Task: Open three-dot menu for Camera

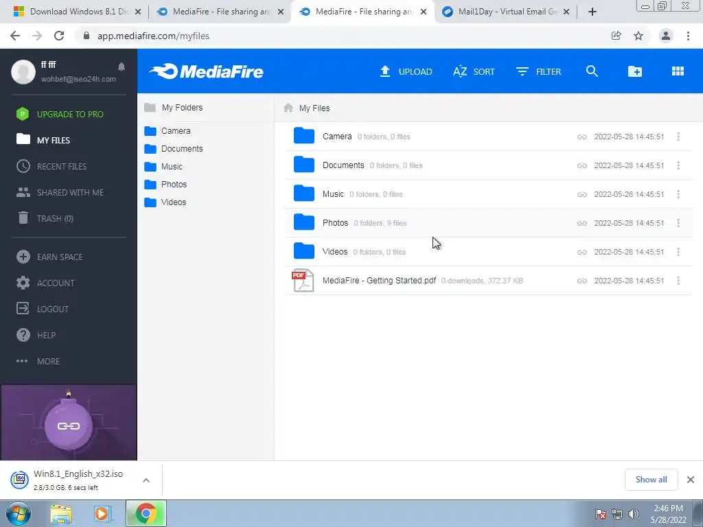Action: click(678, 137)
